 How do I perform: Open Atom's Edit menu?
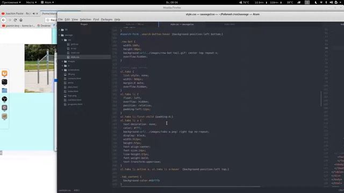point(67,19)
